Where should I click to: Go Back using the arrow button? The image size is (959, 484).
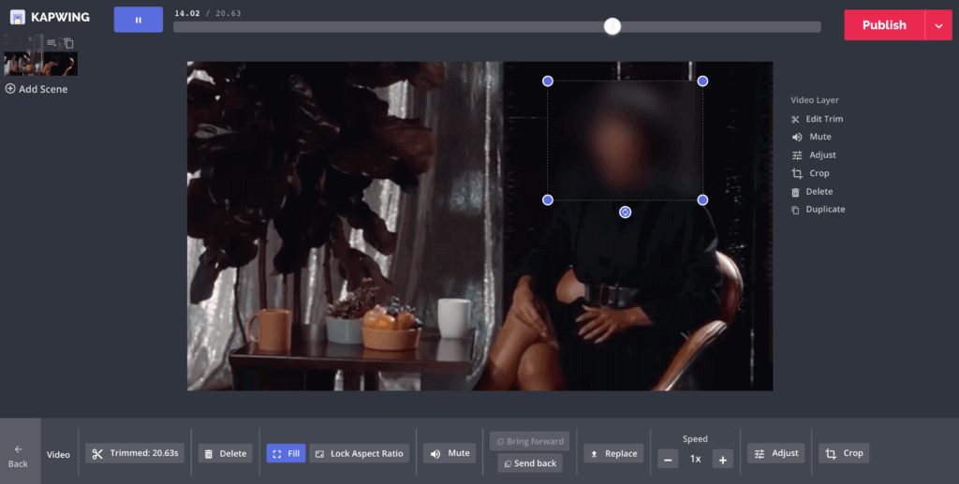pyautogui.click(x=19, y=455)
